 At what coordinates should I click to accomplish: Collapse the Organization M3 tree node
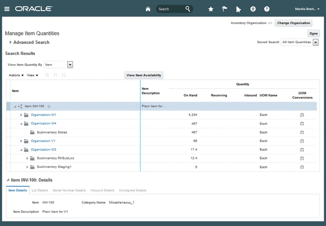pos(21,150)
